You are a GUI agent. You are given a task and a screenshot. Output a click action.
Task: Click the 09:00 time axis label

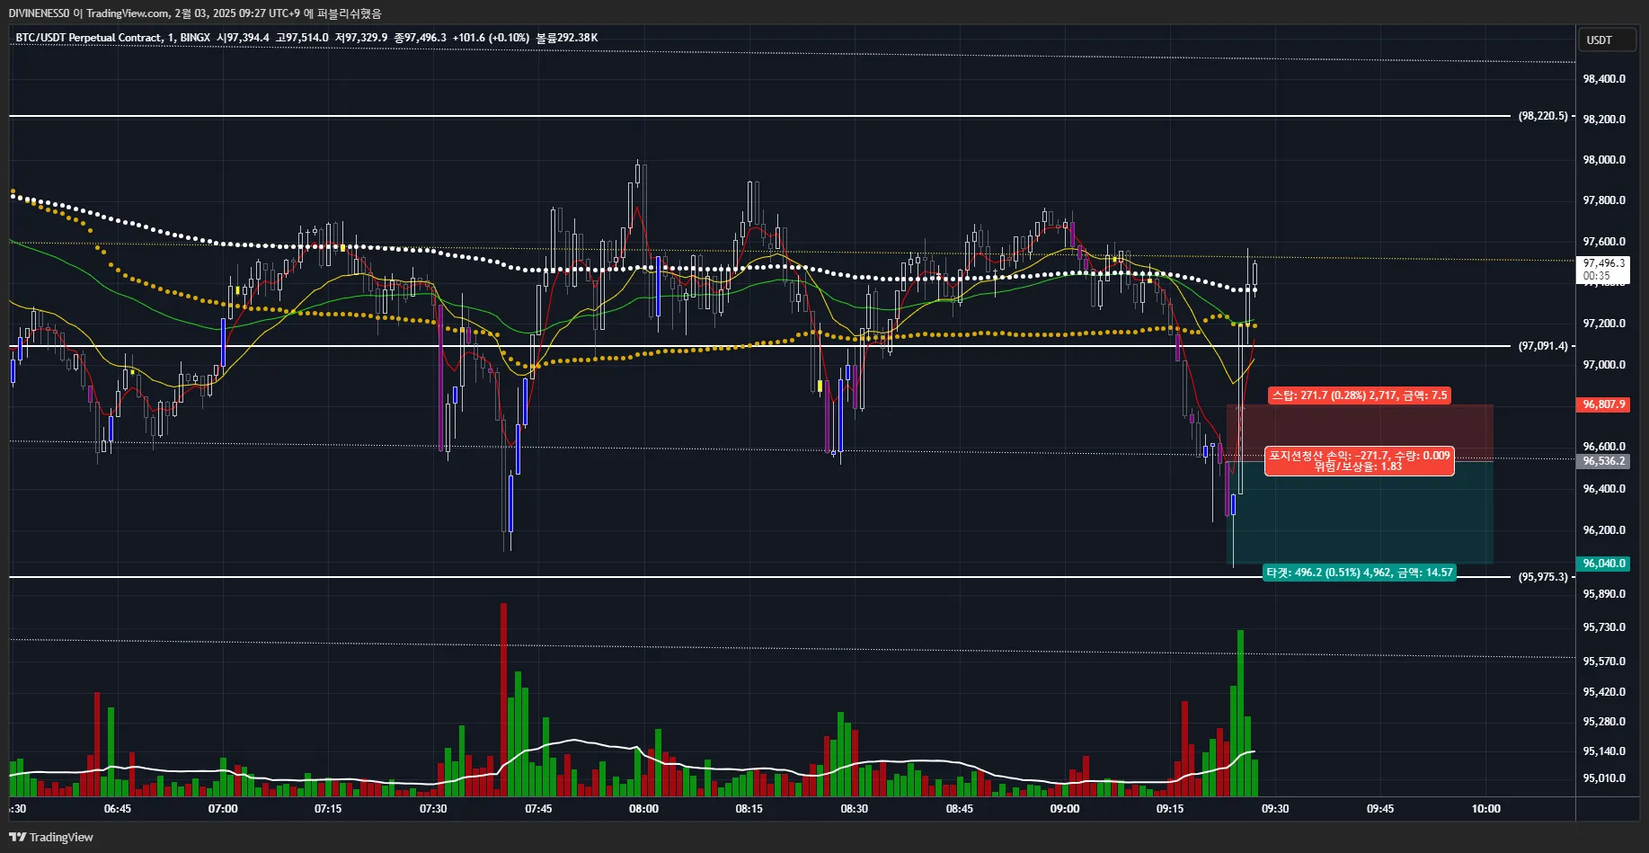click(x=1065, y=809)
